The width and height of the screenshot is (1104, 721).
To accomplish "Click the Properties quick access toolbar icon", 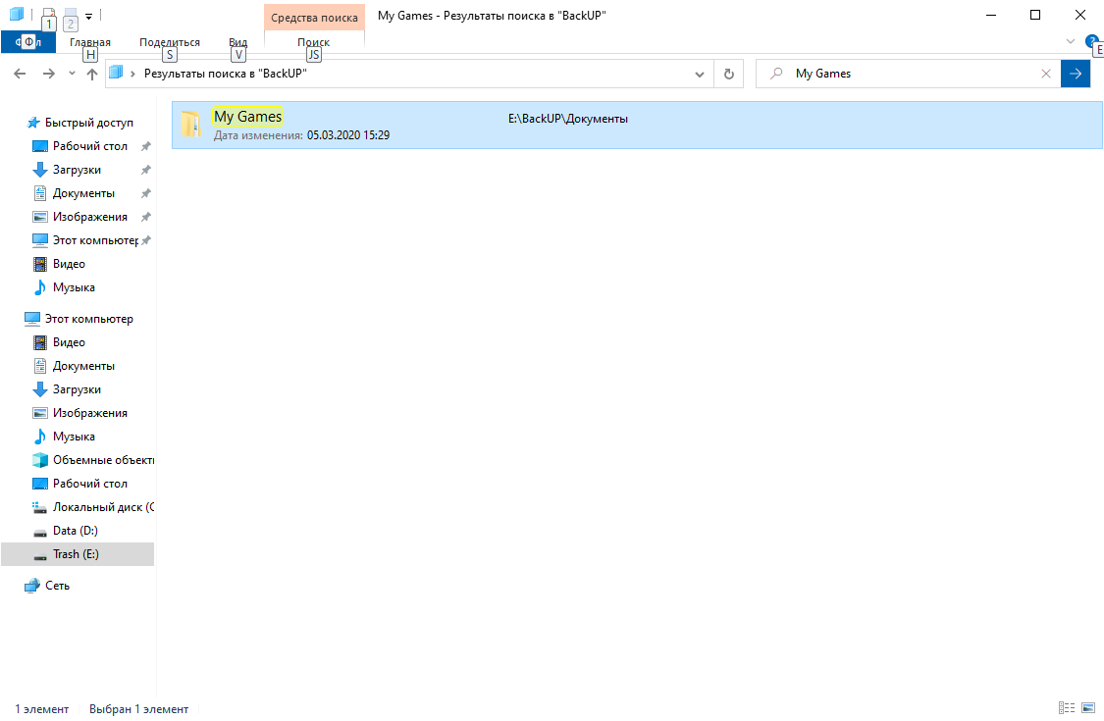I will 48,14.
